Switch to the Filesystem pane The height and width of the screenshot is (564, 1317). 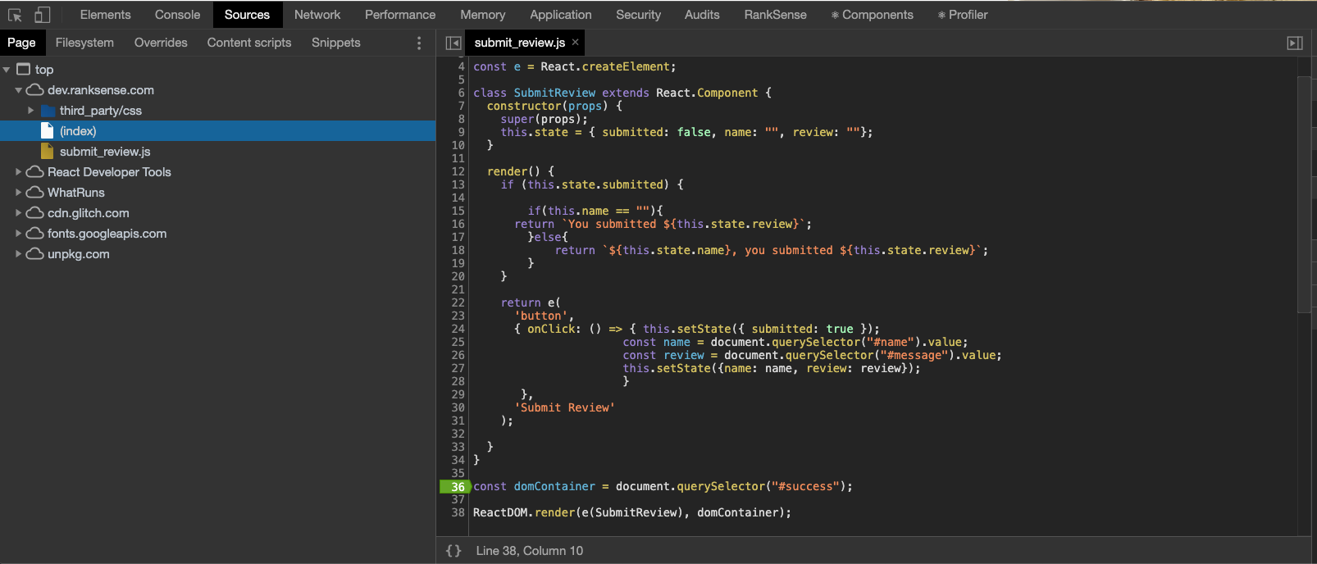pos(84,43)
